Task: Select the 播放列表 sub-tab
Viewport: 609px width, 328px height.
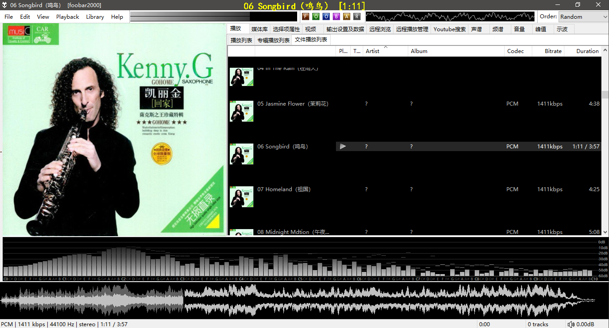Action: (x=241, y=40)
